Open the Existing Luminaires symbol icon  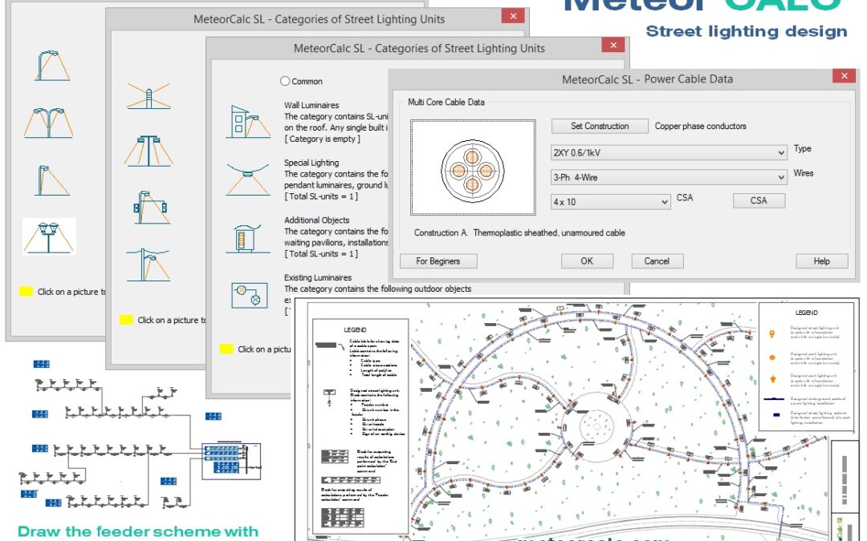250,295
